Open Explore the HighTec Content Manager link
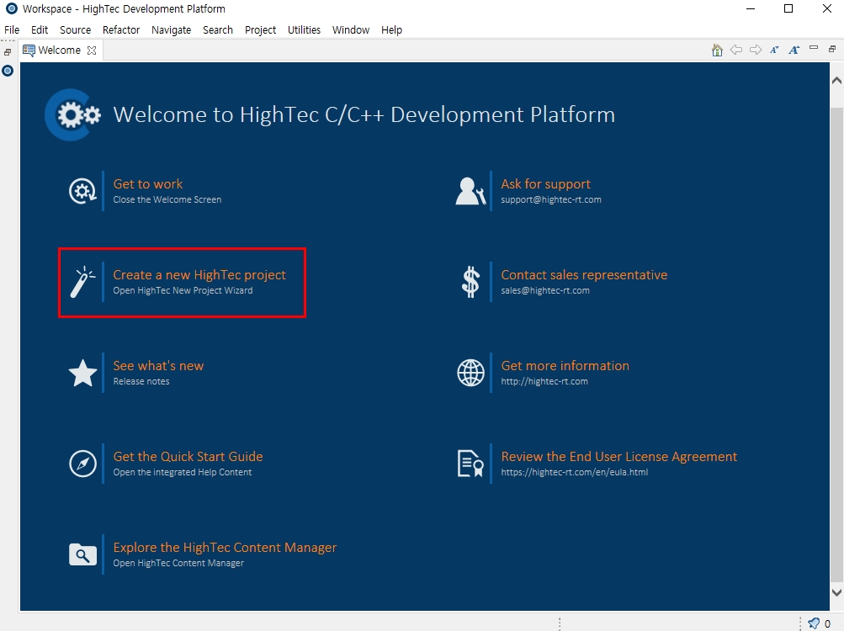 click(225, 548)
